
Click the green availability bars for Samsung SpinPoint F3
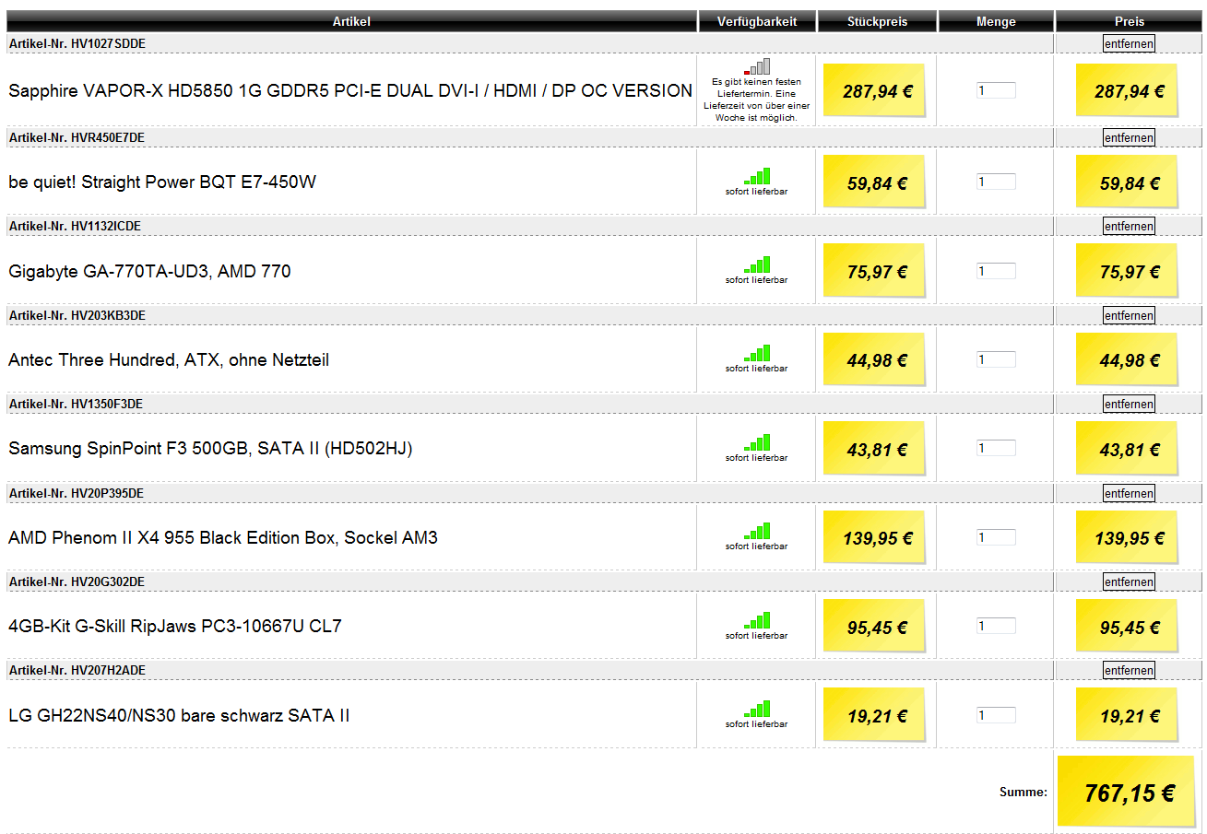pyautogui.click(x=757, y=442)
